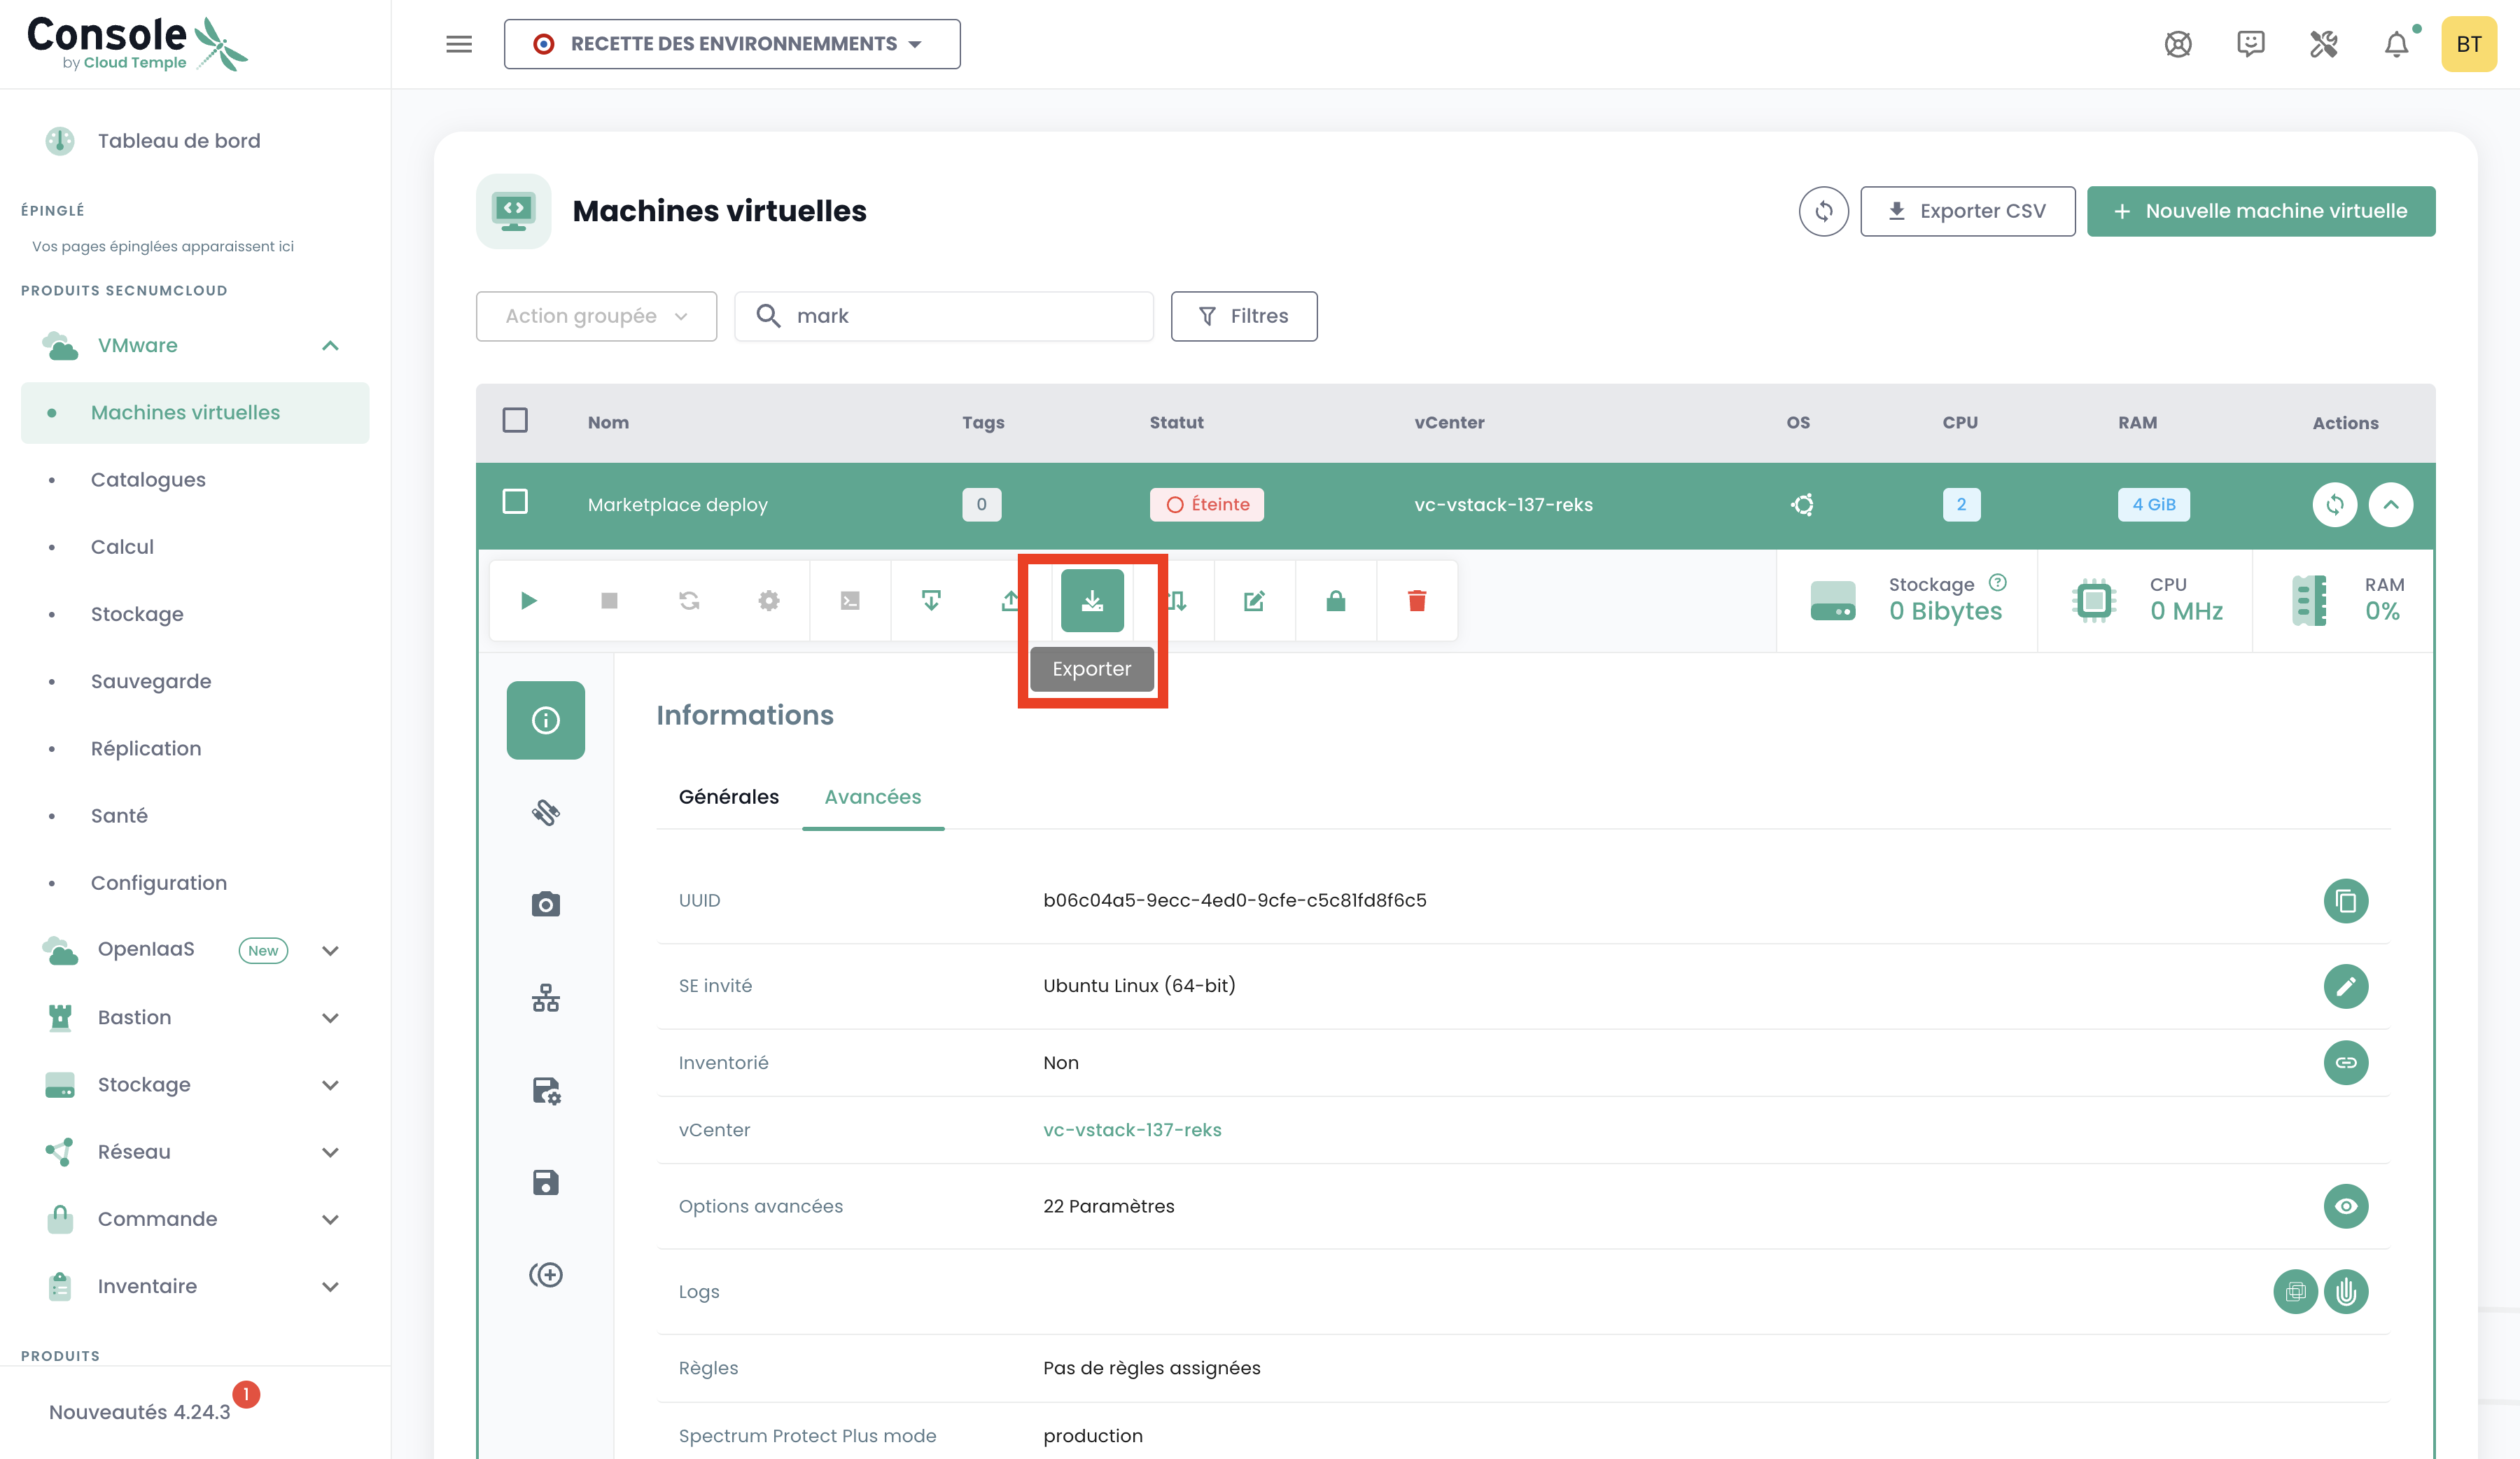Switch to the Générales tab
2520x1459 pixels.
[728, 797]
